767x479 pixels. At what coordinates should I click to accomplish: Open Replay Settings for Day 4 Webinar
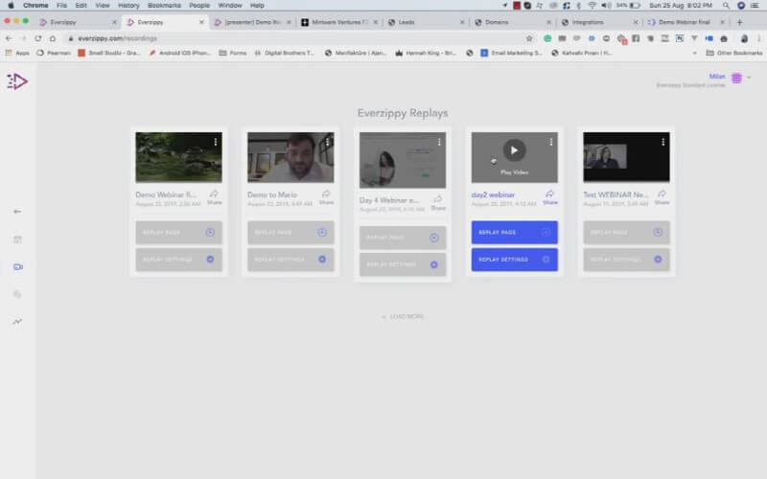pos(403,264)
